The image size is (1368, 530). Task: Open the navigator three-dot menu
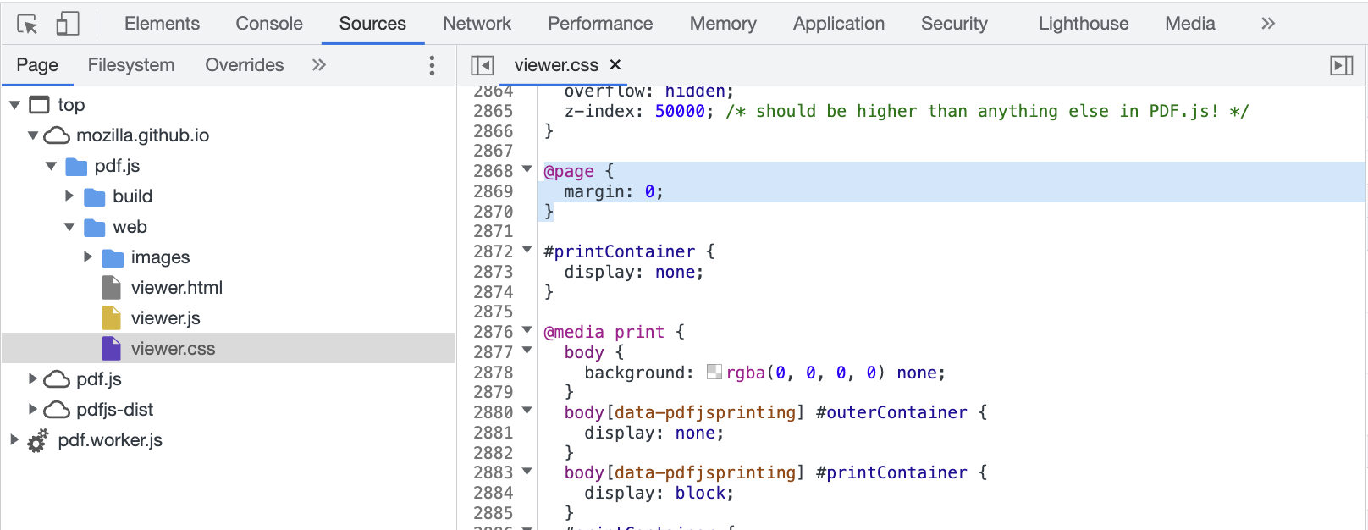tap(432, 65)
